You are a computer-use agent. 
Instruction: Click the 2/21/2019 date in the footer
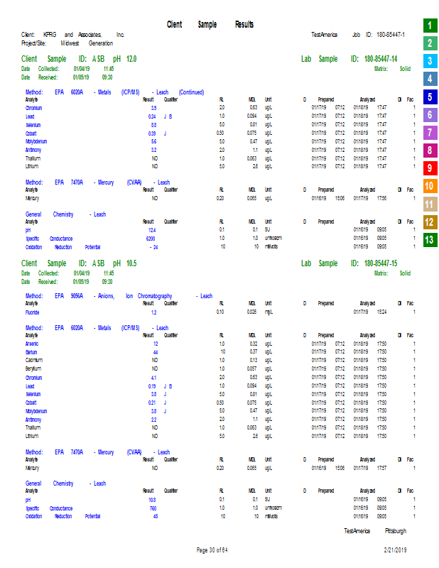tap(394, 550)
